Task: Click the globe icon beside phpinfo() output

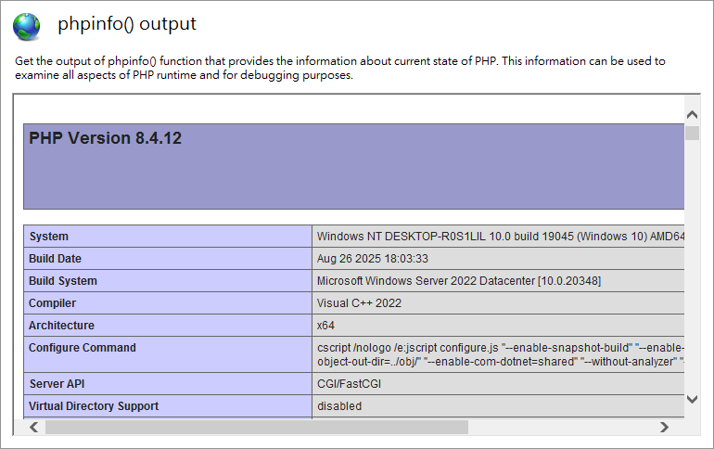Action: pos(27,26)
